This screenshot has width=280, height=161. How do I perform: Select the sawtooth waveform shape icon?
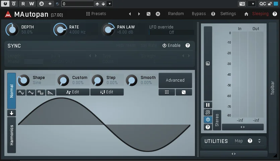[50, 92]
